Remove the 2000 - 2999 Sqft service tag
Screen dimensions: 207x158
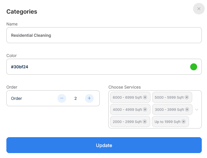(x=145, y=122)
